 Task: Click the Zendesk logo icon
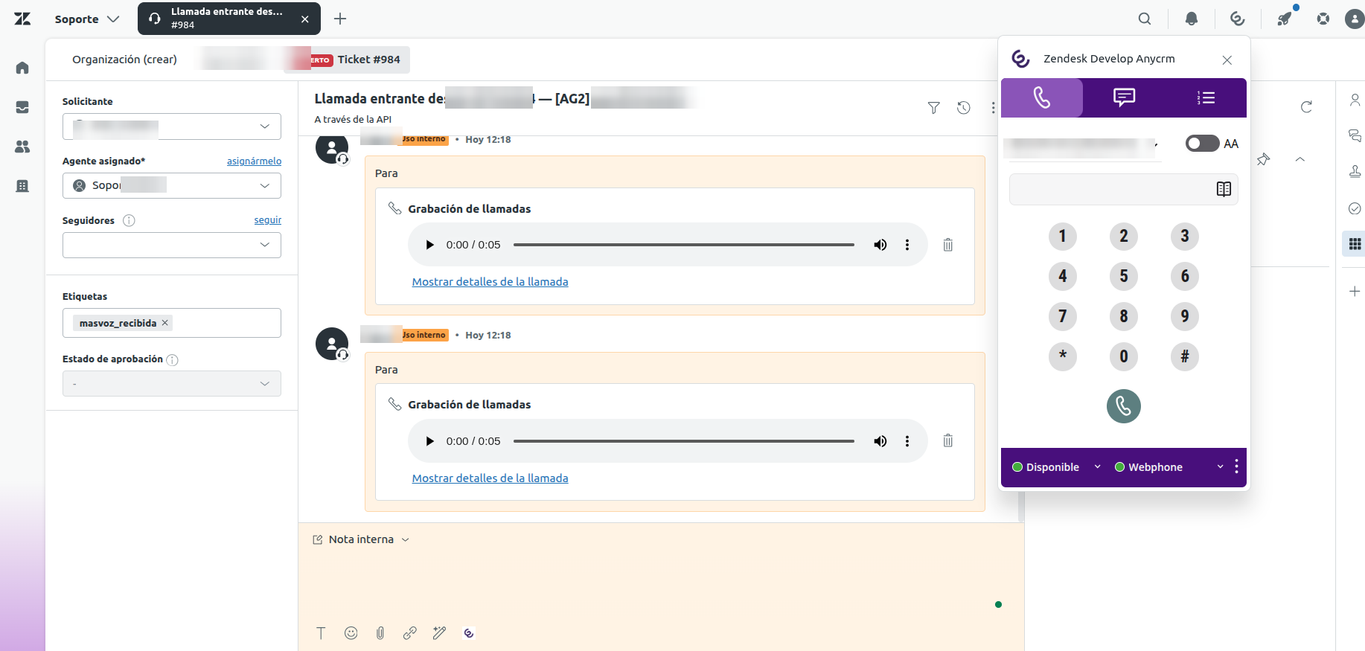[22, 19]
